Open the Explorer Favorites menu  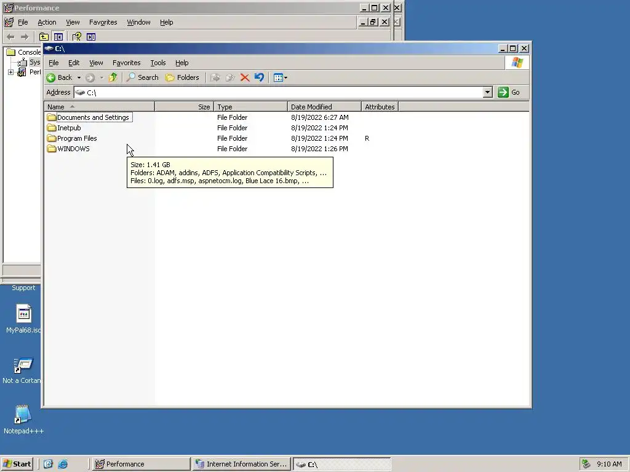126,63
